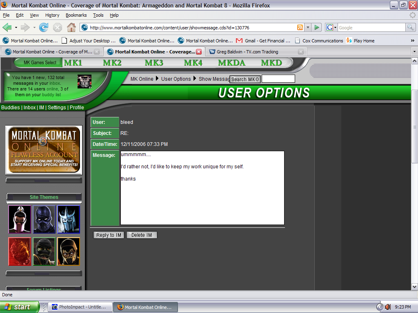
Task: Open the Windows Start menu
Action: [x=20, y=307]
